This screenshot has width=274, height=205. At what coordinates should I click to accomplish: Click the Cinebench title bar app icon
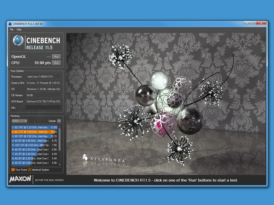10,24
